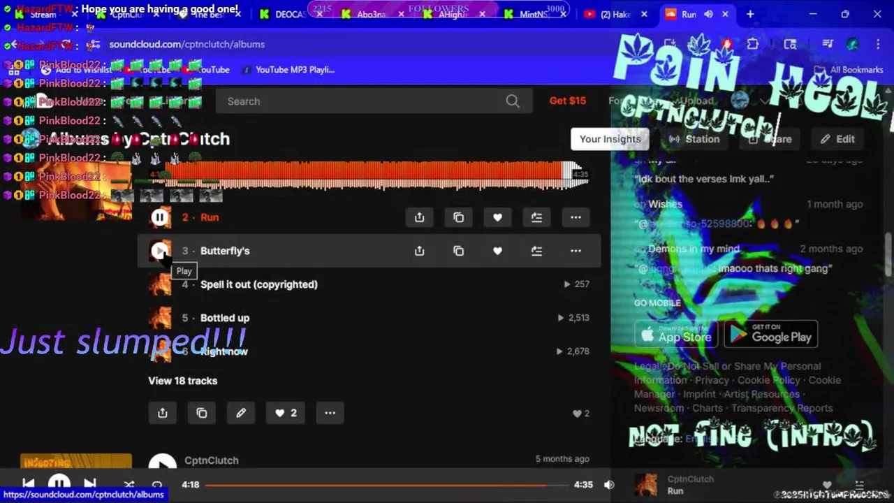Share the album with the share icon

(x=163, y=413)
